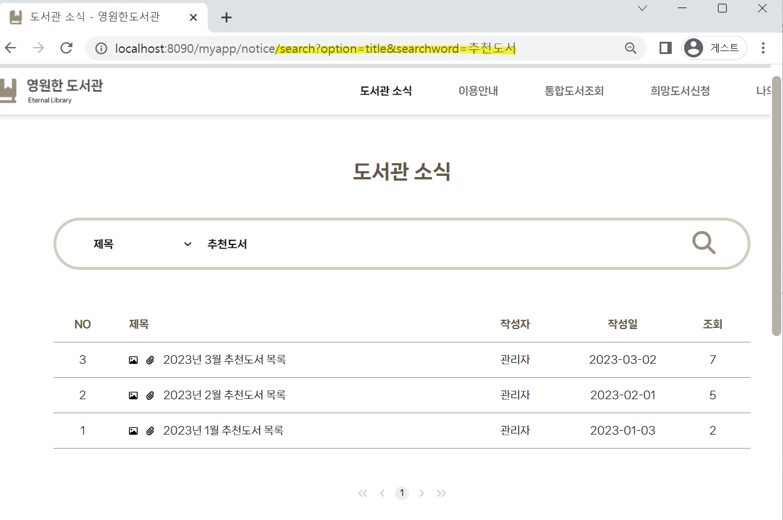Click the 영원한 도서관 site title

click(65, 86)
